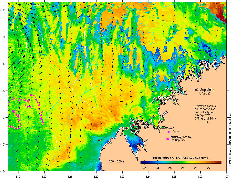Viewport: 232px width, 179px height.
Task: Click the 0.5m/s velocity scale arrow
Action: point(204,122)
